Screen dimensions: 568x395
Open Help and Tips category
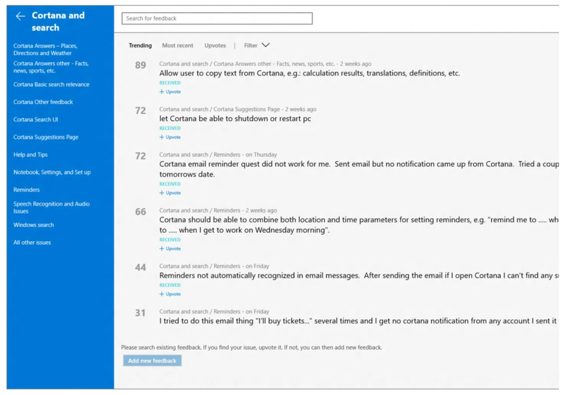pos(30,155)
